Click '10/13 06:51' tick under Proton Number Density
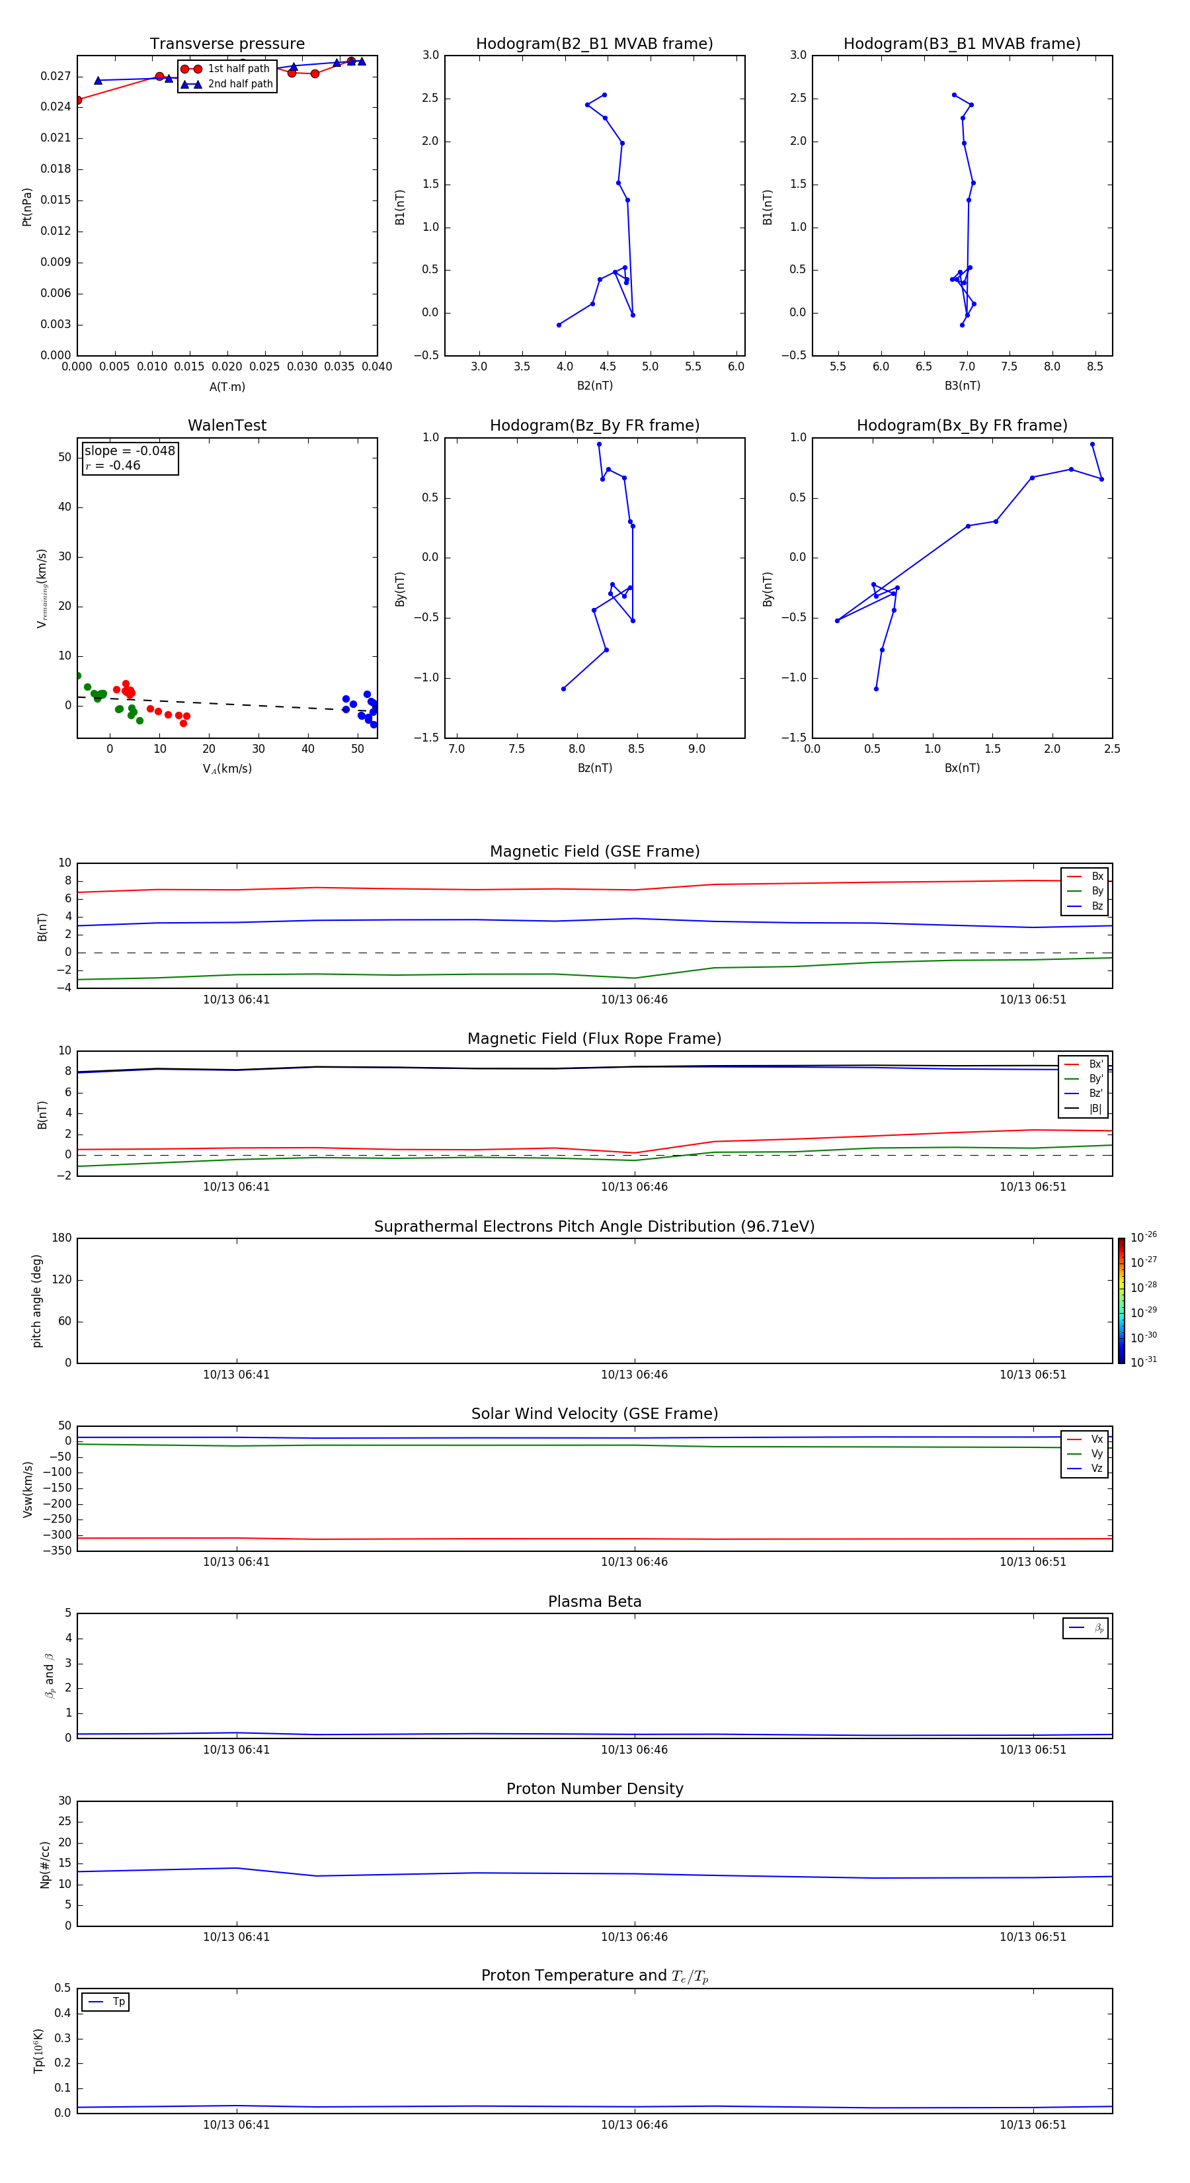The image size is (1190, 2183). pos(1033,1937)
